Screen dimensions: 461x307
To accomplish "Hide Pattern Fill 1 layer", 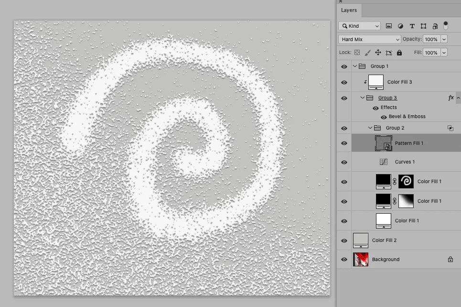I will click(344, 143).
